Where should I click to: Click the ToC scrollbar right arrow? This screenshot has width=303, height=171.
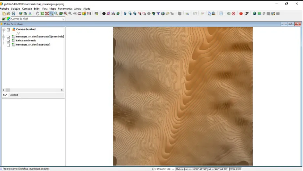[x=62, y=90]
